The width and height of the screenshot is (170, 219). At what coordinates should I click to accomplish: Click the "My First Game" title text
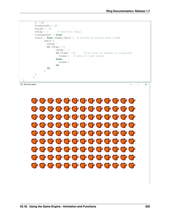[30, 85]
